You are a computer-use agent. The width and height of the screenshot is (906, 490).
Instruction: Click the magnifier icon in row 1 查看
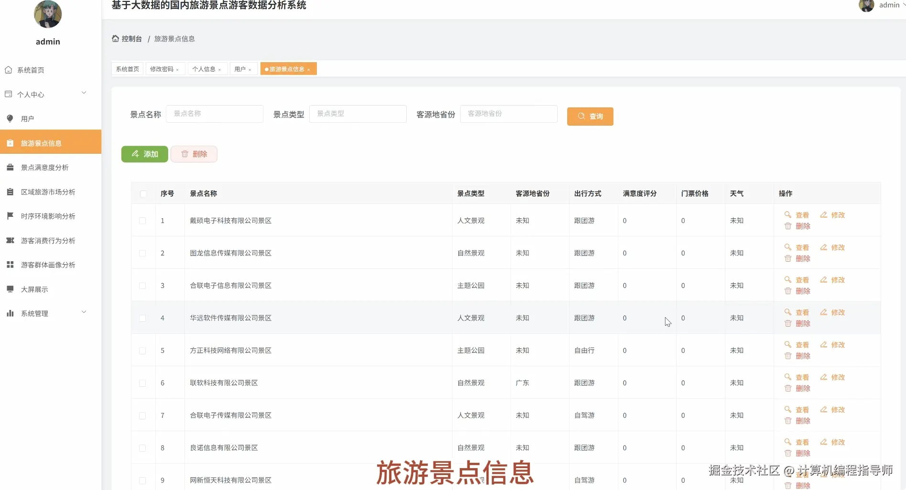coord(787,214)
